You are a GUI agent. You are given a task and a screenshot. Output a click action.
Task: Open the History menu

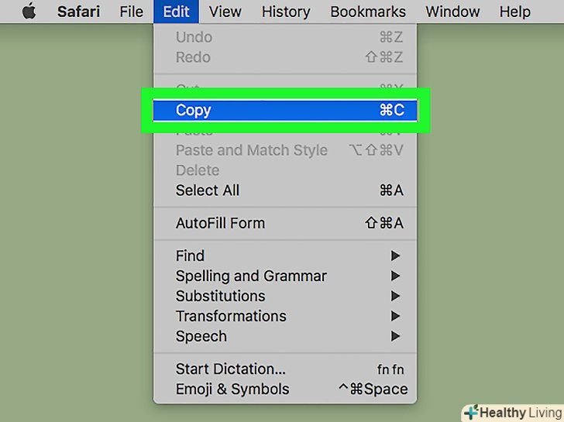(286, 12)
